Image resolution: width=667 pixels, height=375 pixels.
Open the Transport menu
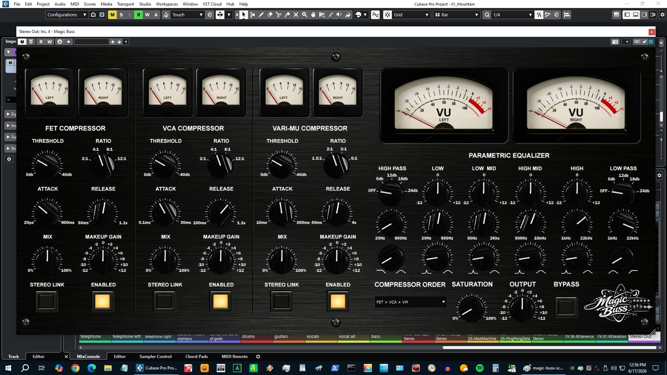pos(125,4)
